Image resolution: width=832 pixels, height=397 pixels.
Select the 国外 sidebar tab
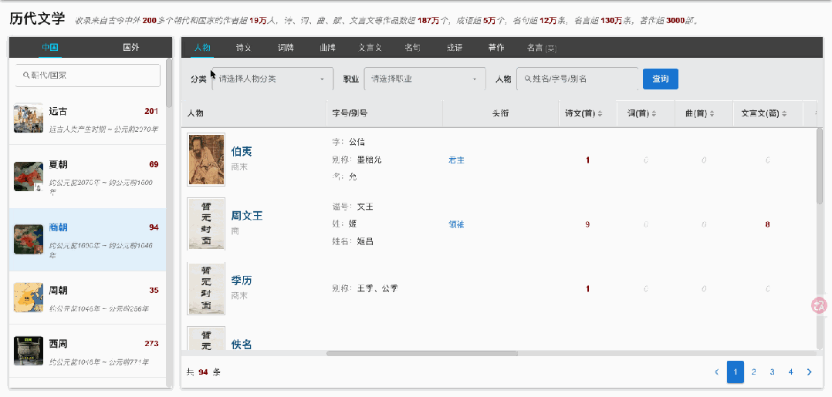[131, 47]
